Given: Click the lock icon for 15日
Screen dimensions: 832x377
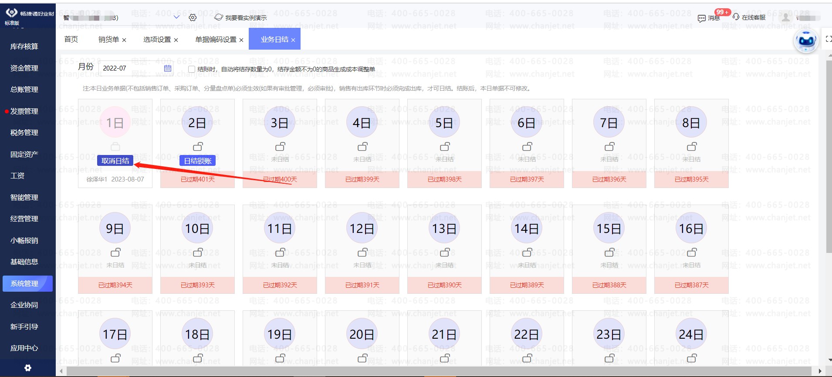Looking at the screenshot, I should 609,252.
